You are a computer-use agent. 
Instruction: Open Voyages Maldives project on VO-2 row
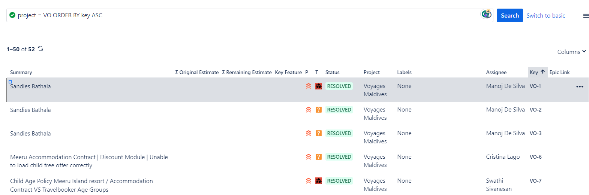tap(375, 114)
